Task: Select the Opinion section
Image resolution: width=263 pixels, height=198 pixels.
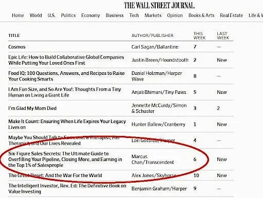Action: pos(175,15)
